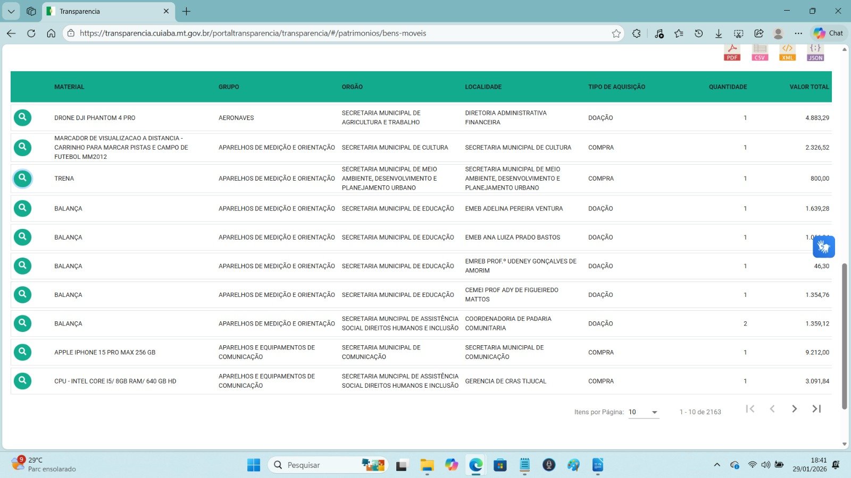Open the tab actions menu chevron
The image size is (851, 478).
click(11, 11)
